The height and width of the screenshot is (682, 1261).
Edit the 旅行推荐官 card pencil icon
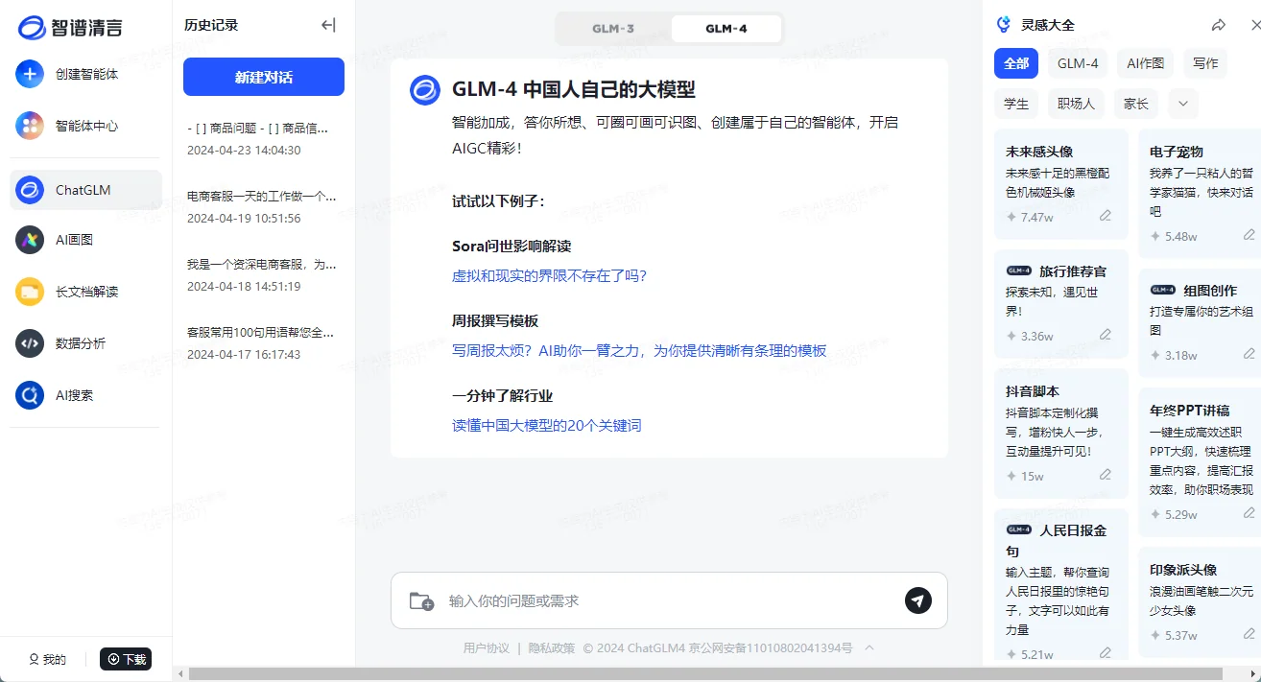point(1106,335)
